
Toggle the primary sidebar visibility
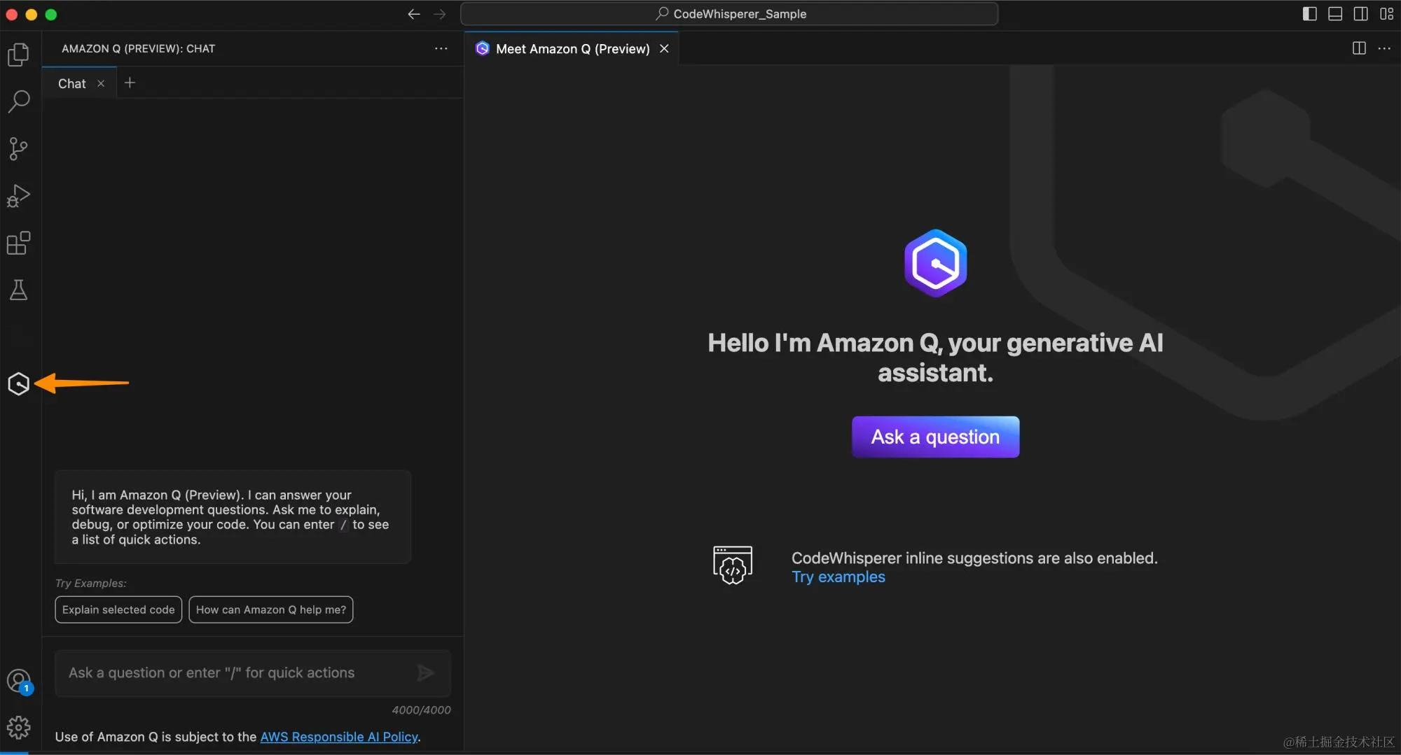1309,13
